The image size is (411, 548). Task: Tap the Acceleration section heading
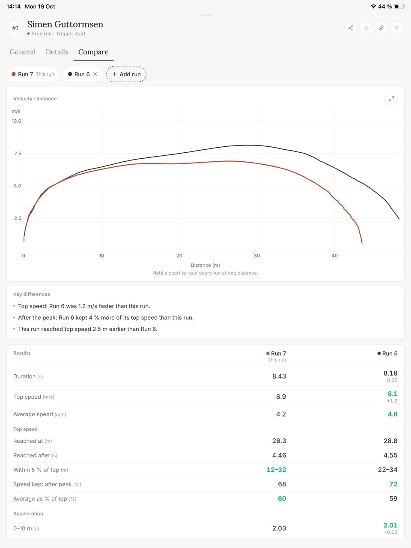(x=28, y=514)
